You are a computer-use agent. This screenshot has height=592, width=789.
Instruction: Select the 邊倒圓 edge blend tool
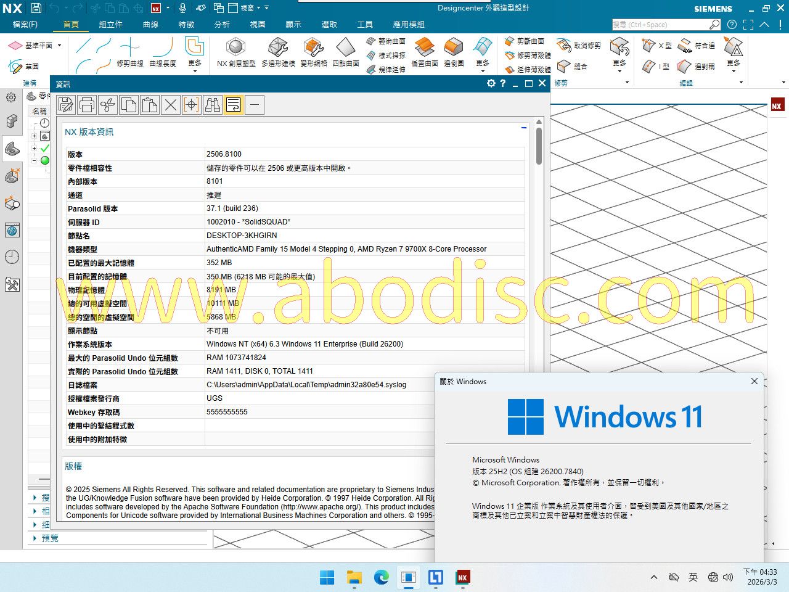454,48
